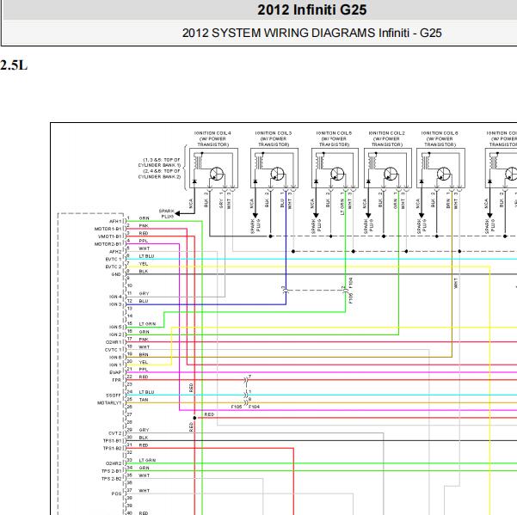Click the "SSOFF" pin label
The image size is (517, 515).
[x=114, y=395]
